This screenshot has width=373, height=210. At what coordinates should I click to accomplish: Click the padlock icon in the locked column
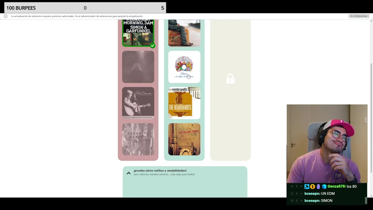pos(230,79)
